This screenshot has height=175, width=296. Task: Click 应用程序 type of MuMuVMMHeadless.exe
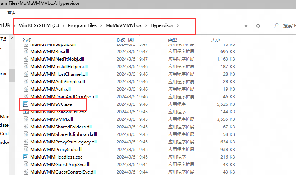point(177,157)
